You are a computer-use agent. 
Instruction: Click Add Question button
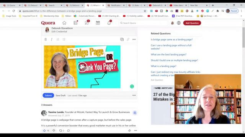[x=192, y=23]
